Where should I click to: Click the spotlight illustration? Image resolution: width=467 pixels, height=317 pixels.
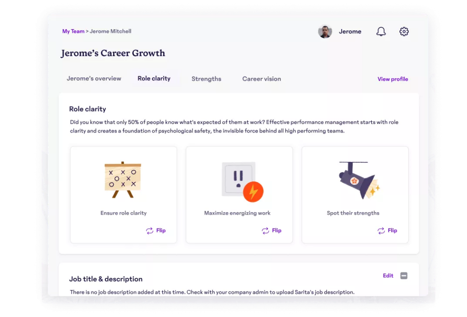(x=359, y=180)
